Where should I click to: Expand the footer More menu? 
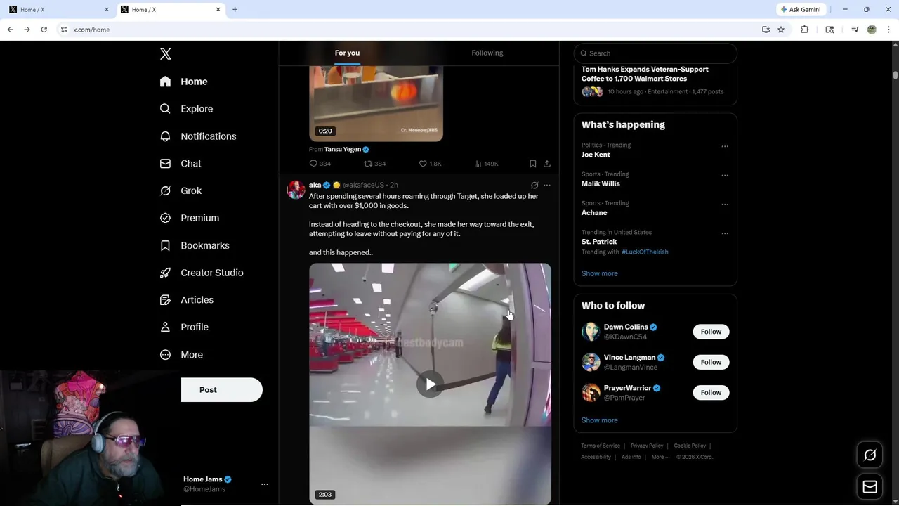(660, 458)
